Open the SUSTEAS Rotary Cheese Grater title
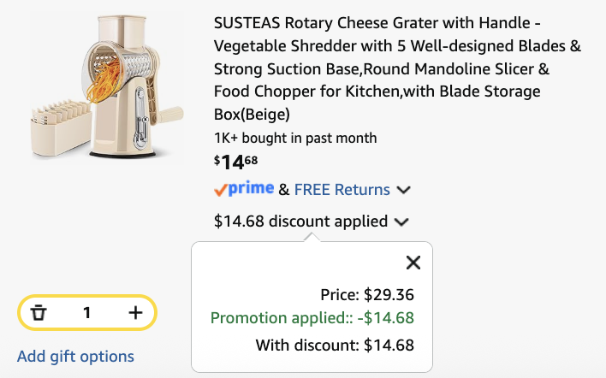Image resolution: width=606 pixels, height=378 pixels. 397,68
